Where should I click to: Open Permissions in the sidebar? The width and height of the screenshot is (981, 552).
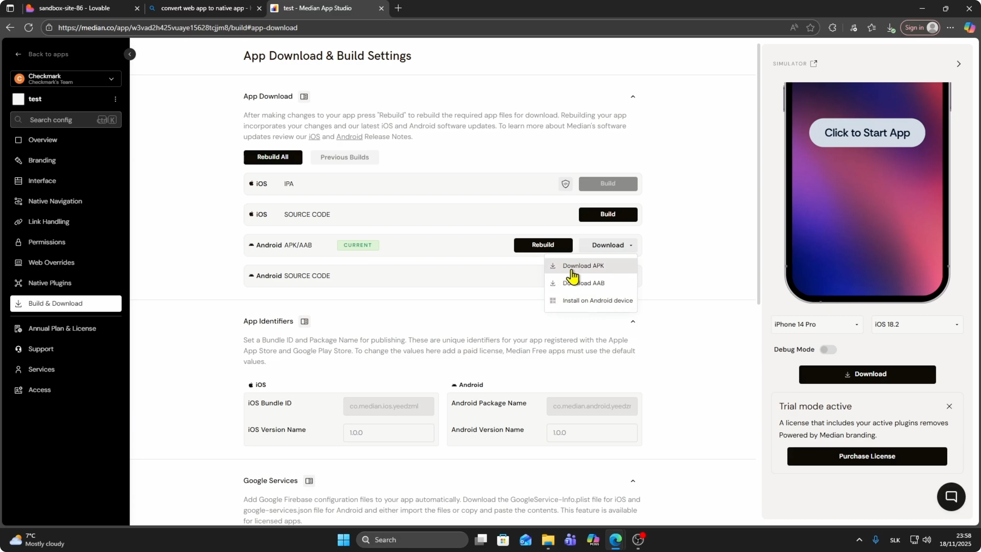tap(66, 242)
